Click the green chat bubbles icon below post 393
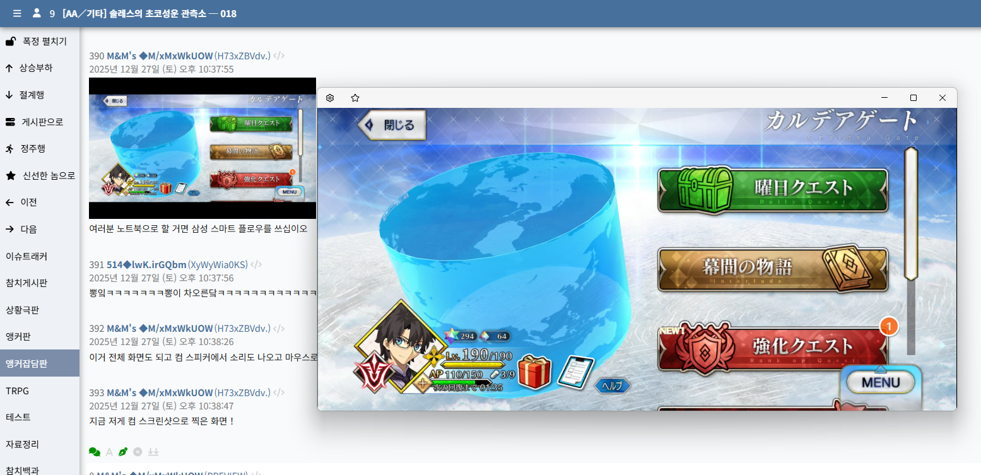 click(x=95, y=452)
